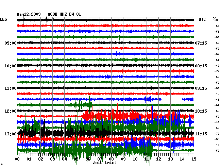
Task: Click the black trace beside the 10:00 label
Action: tap(105, 65)
